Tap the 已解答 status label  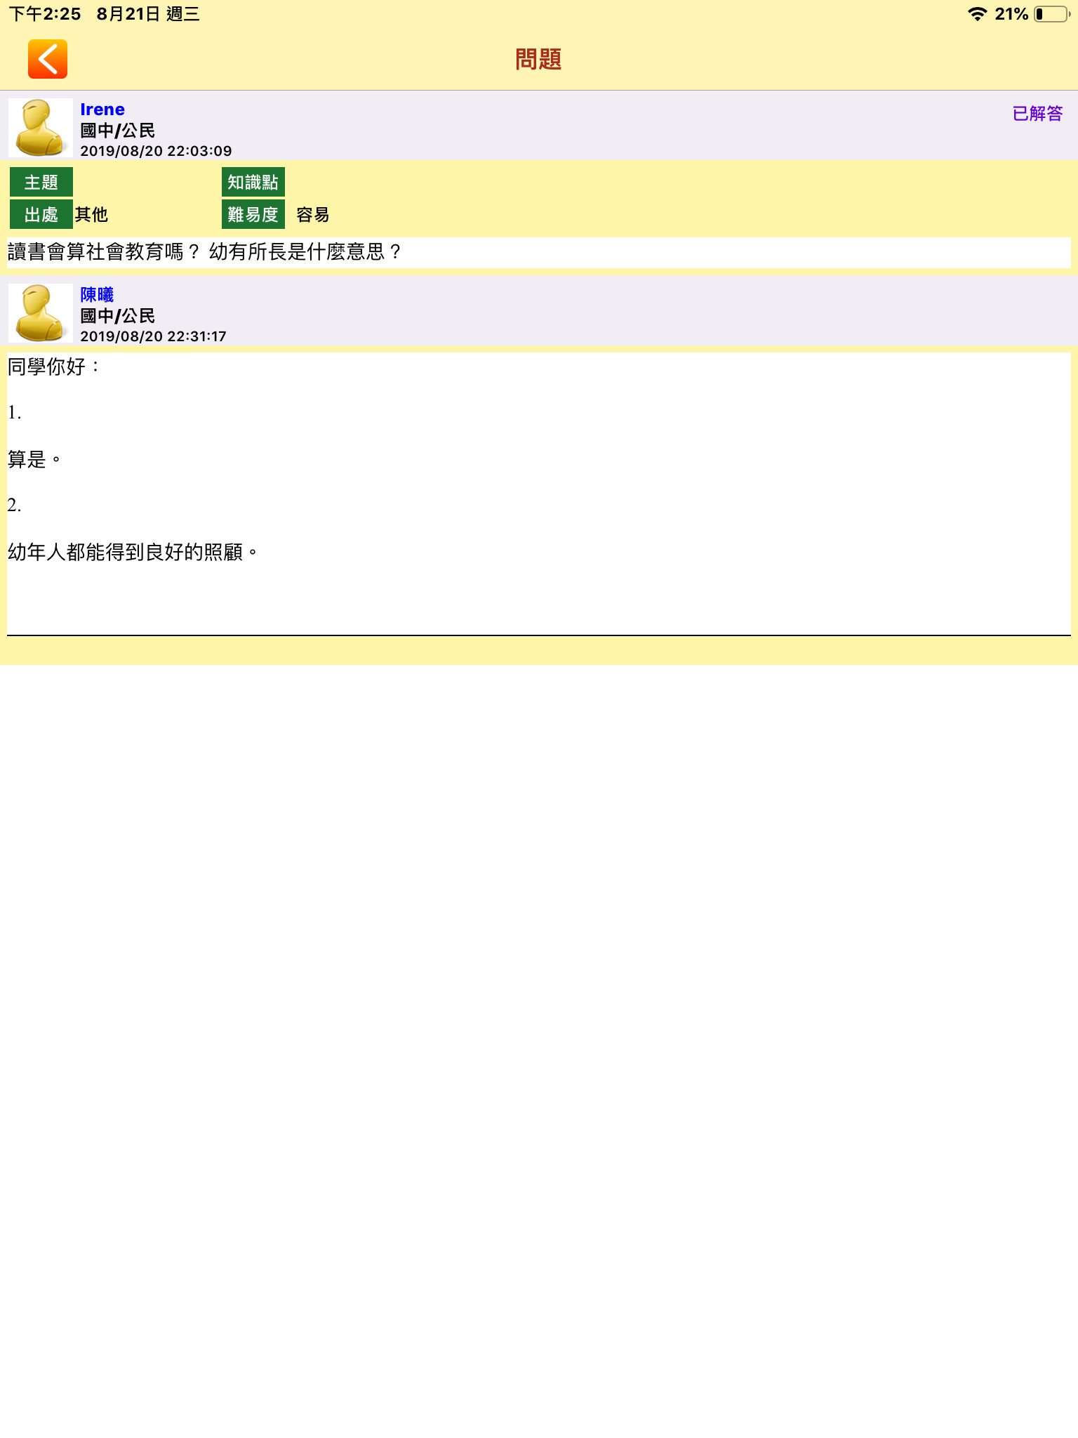(x=1037, y=113)
